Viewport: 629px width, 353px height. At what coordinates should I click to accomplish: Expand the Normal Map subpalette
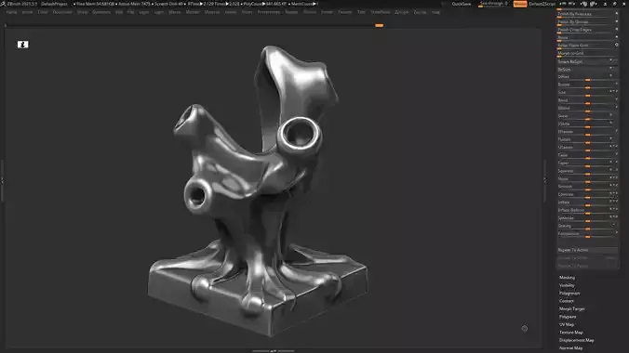click(x=570, y=347)
